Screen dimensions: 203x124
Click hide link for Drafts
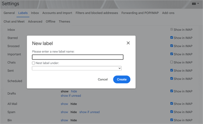click(x=74, y=91)
